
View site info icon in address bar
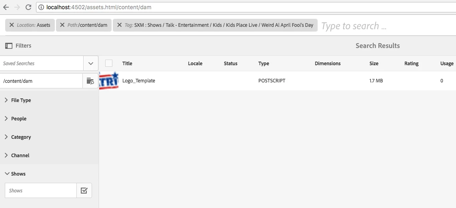tap(41, 7)
